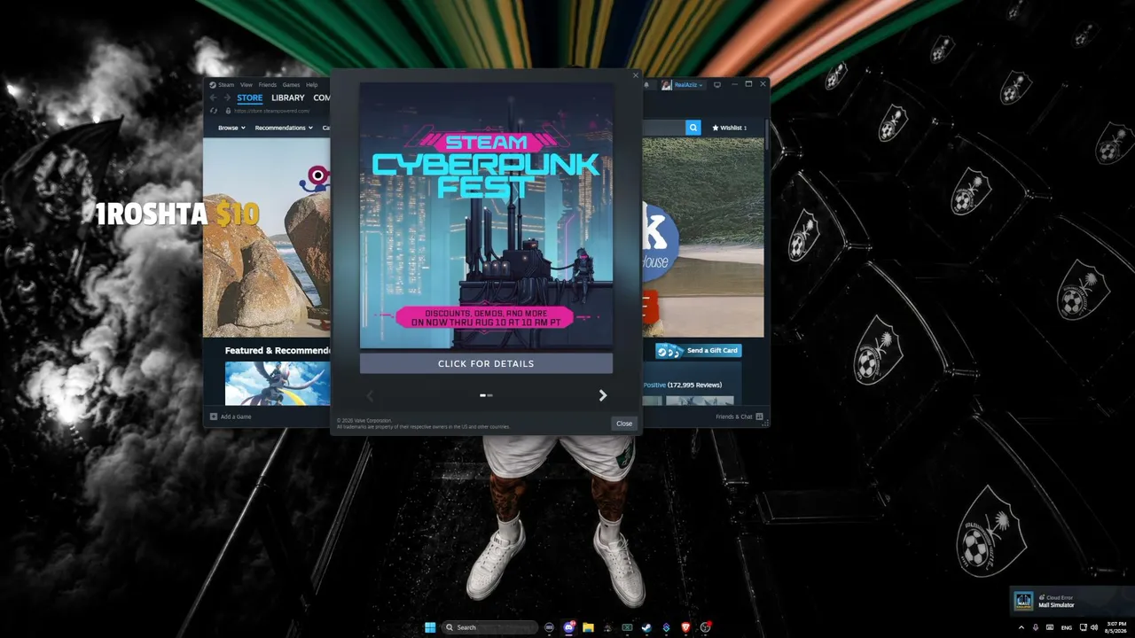The width and height of the screenshot is (1135, 638).
Task: Open the Steam menu
Action: point(226,85)
